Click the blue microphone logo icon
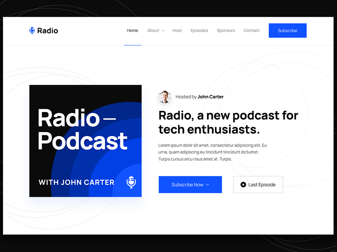Viewport: 337px width, 252px height. coord(32,30)
